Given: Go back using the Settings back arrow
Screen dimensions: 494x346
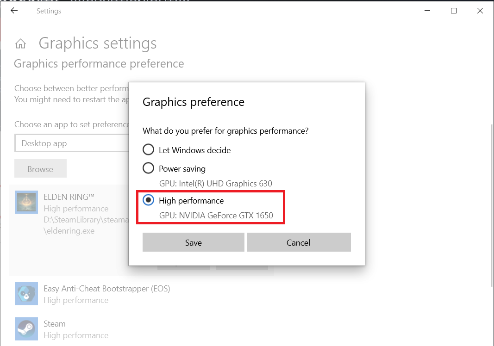Looking at the screenshot, I should point(14,11).
